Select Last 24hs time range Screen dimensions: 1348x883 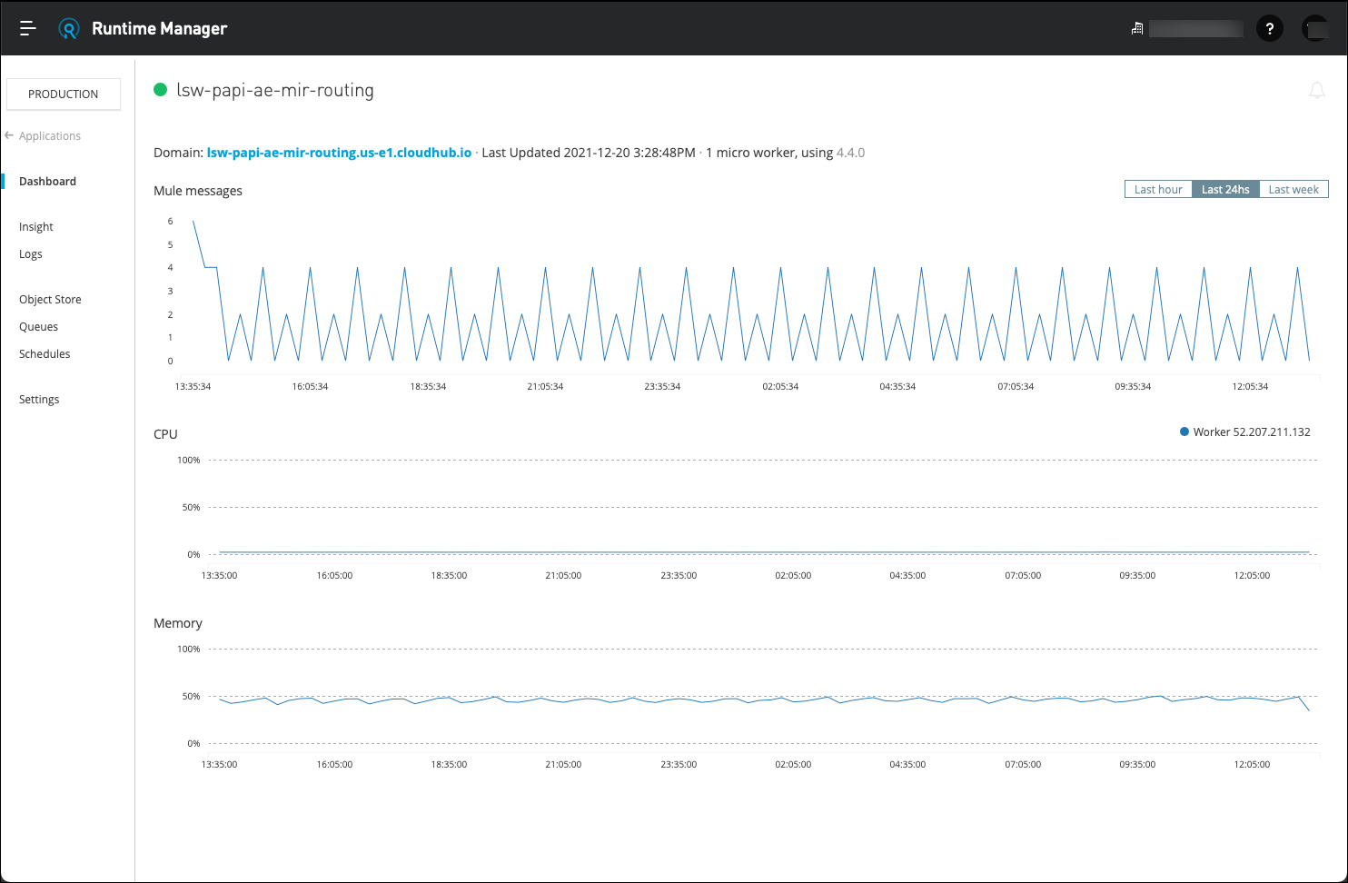click(1225, 189)
